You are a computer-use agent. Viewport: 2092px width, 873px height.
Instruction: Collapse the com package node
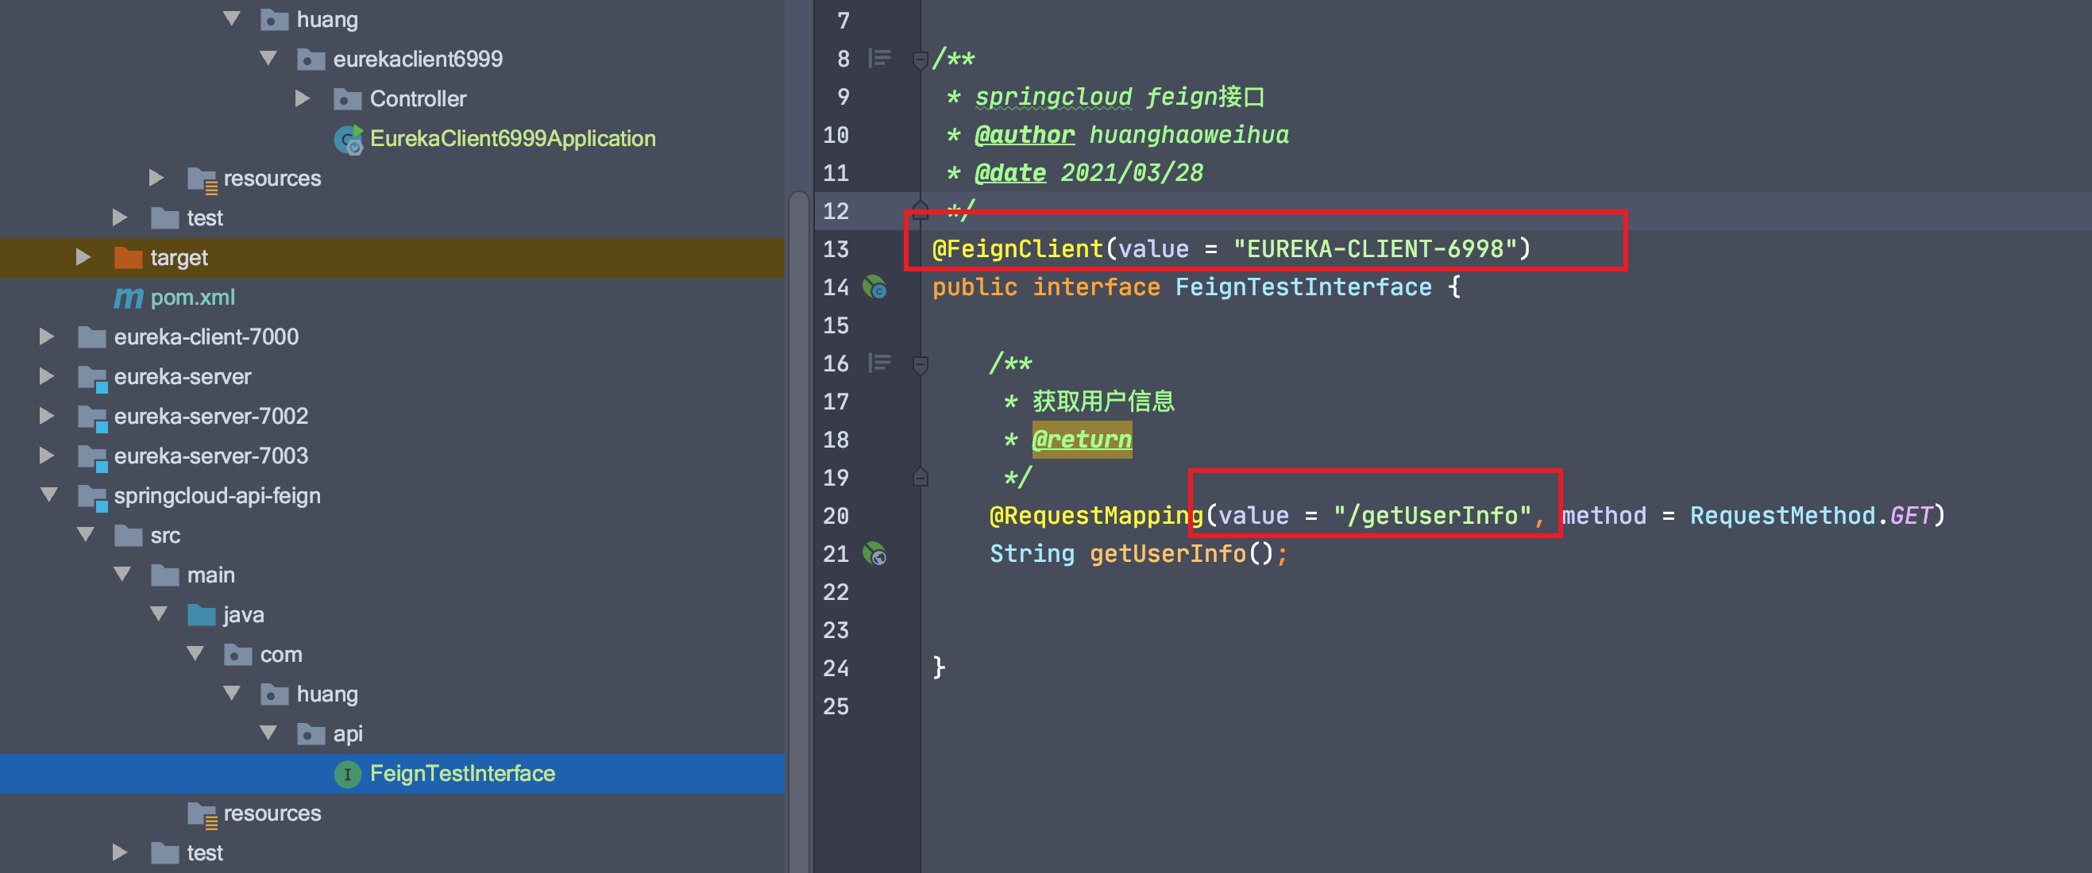[x=195, y=654]
